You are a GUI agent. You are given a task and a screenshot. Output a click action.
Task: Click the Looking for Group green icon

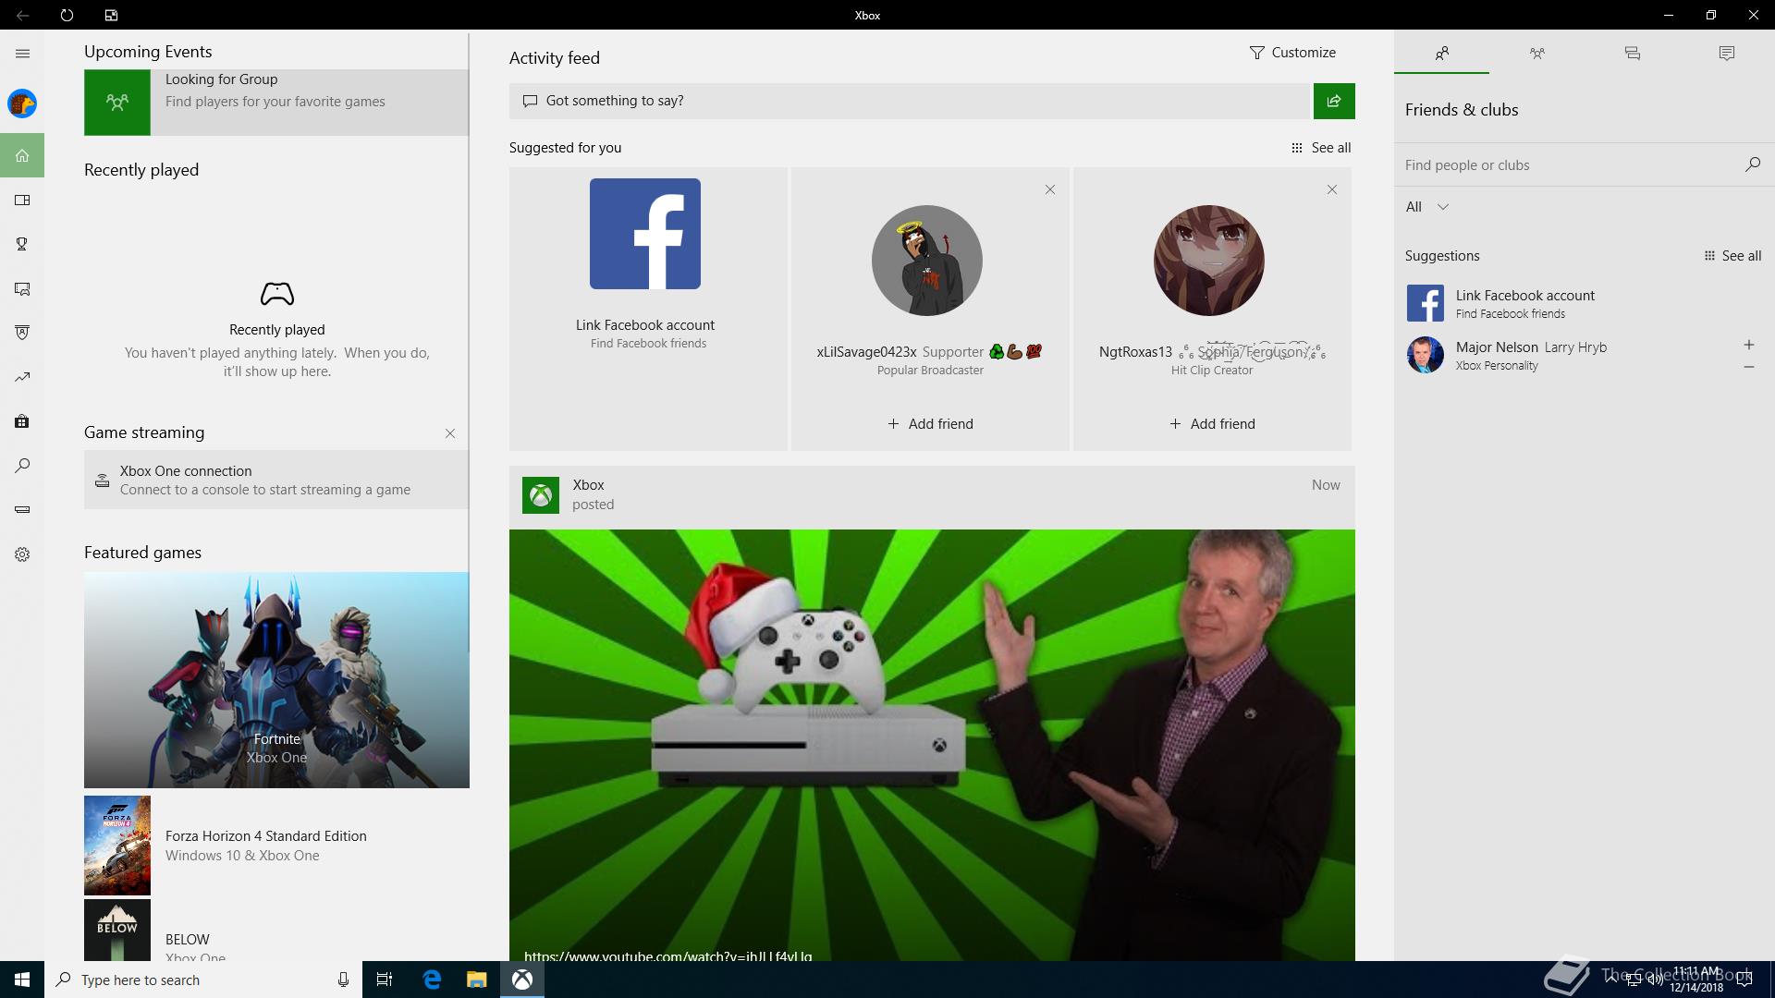(x=117, y=103)
